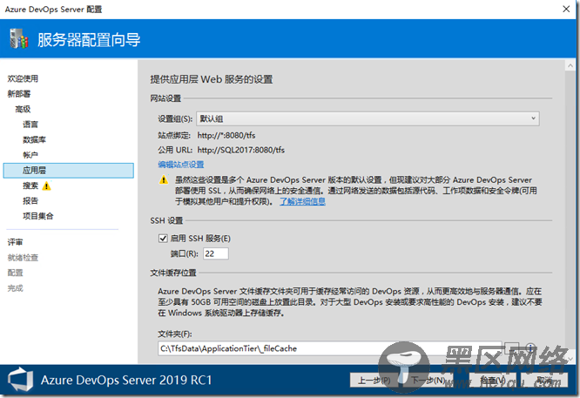Select 新部署 in the sidebar
This screenshot has height=398, width=580.
tap(19, 94)
